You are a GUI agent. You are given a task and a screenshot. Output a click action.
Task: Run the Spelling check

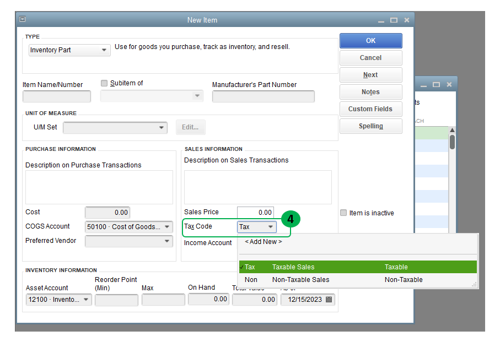371,126
